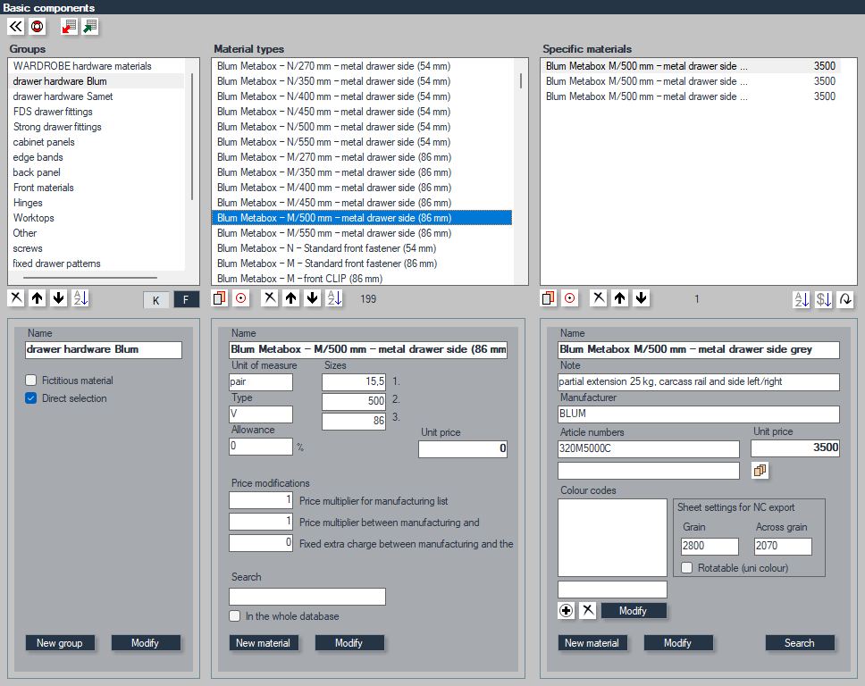Delete the selected specific material

[x=599, y=298]
